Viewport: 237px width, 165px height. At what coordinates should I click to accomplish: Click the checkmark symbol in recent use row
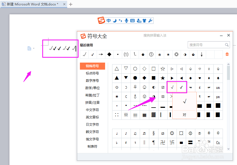pyautogui.click(x=92, y=54)
